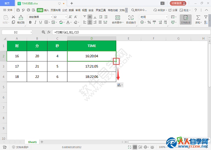Click the 批注 Comment button
The height and width of the screenshot is (150, 211).
pyautogui.click(x=185, y=10)
